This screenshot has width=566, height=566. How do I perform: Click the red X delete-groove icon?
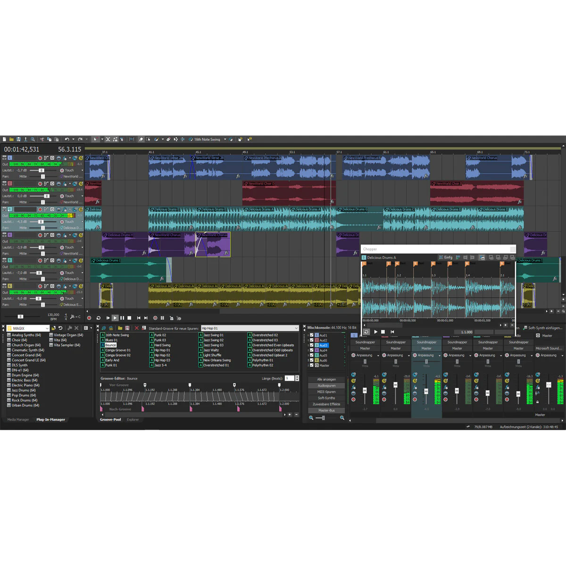pyautogui.click(x=136, y=328)
